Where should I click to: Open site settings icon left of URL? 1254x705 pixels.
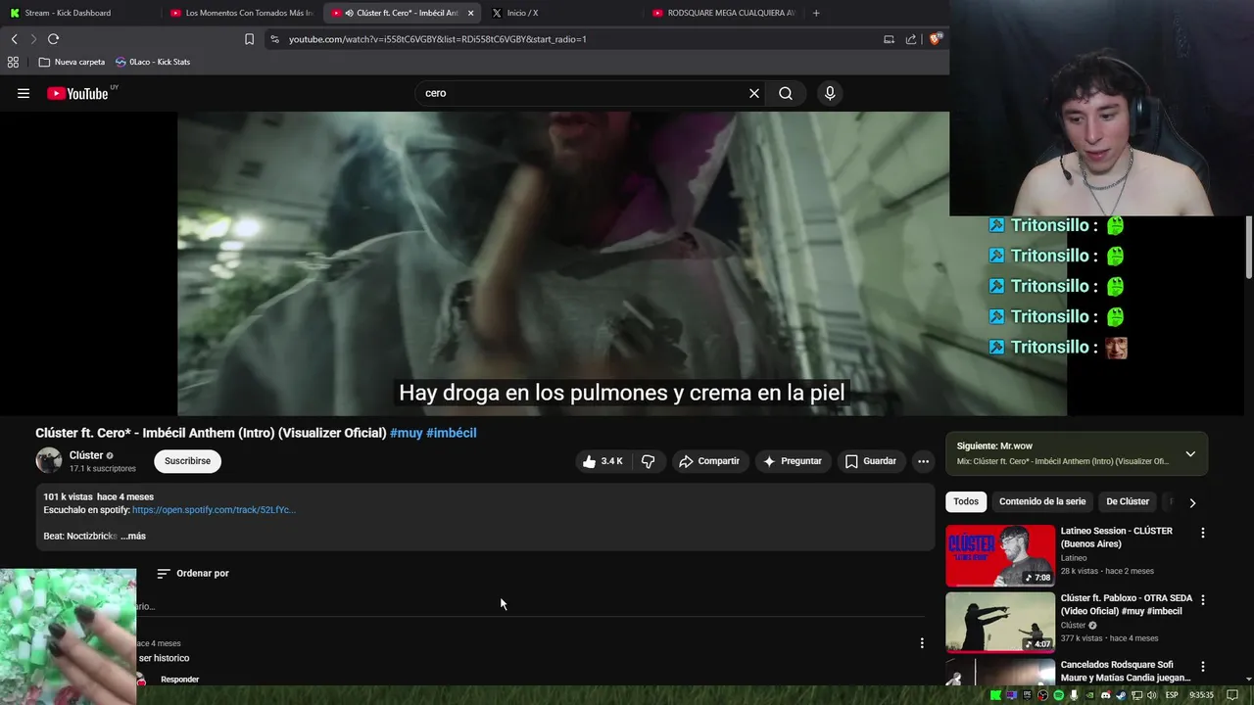click(274, 39)
